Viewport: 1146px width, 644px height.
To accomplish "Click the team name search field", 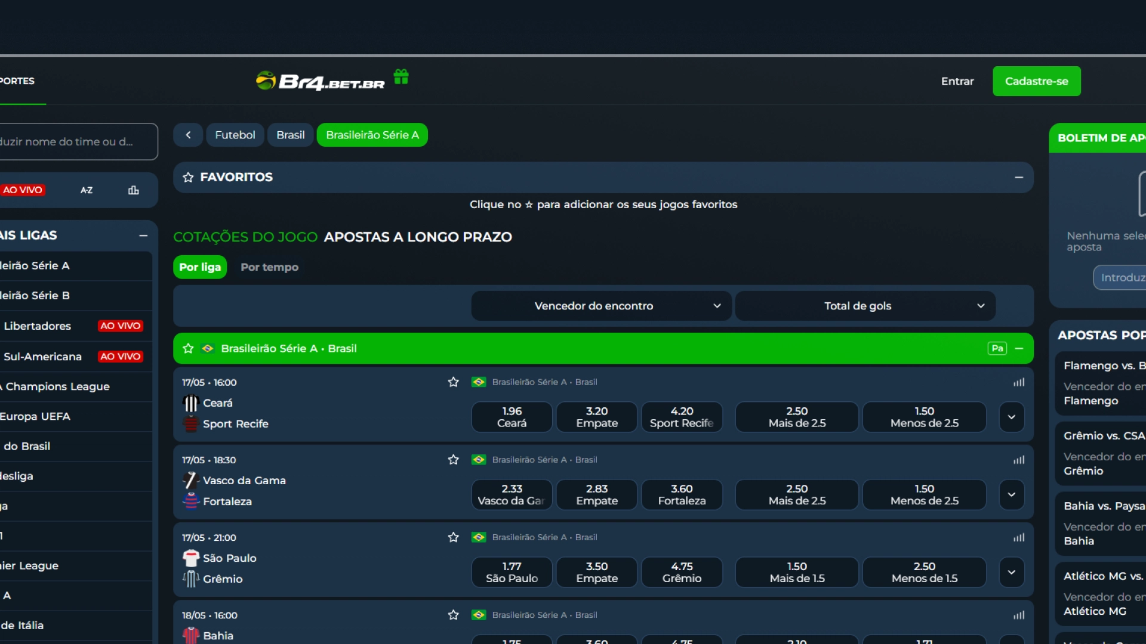I will (x=78, y=141).
